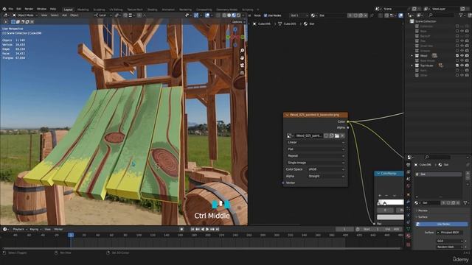Open the Alpha Straight dropdown
472x265 pixels.
point(326,177)
